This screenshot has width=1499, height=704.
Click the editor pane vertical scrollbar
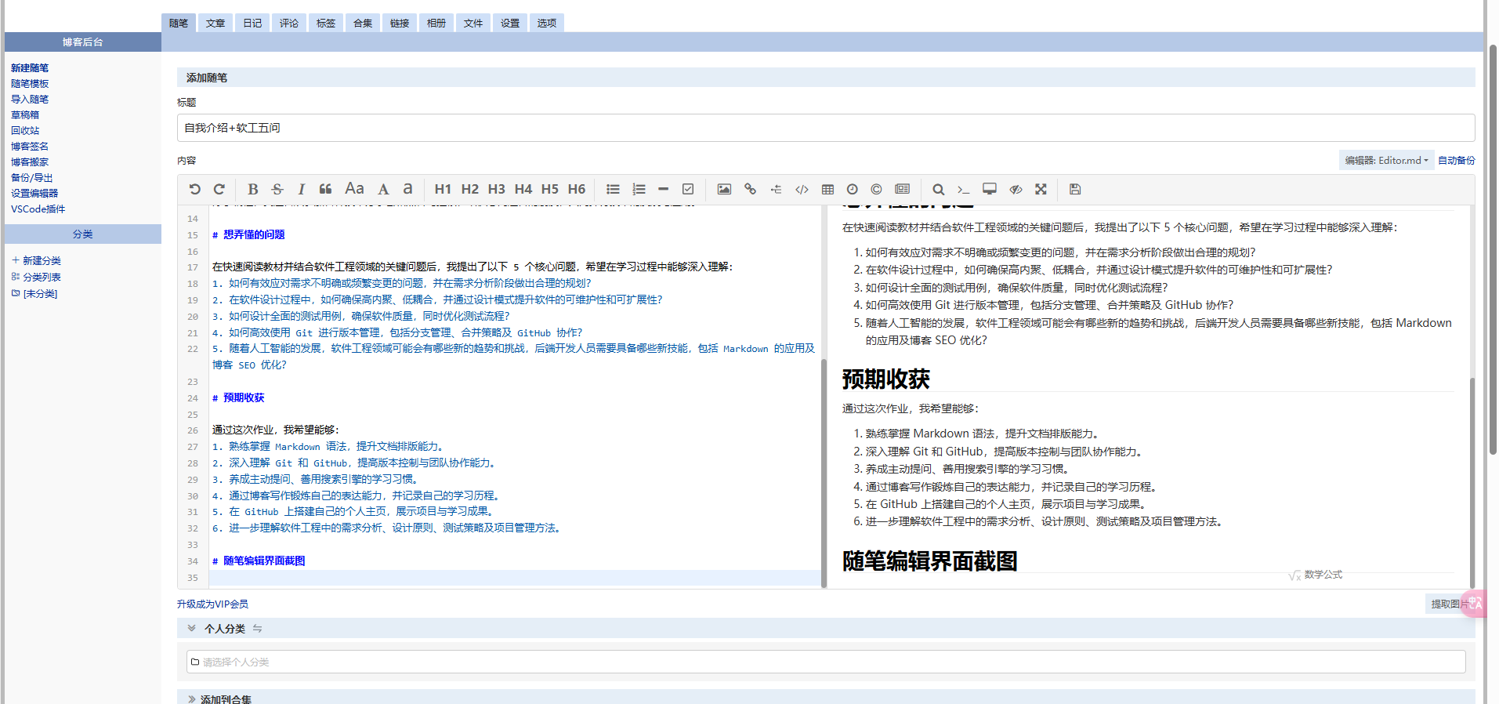click(x=824, y=474)
